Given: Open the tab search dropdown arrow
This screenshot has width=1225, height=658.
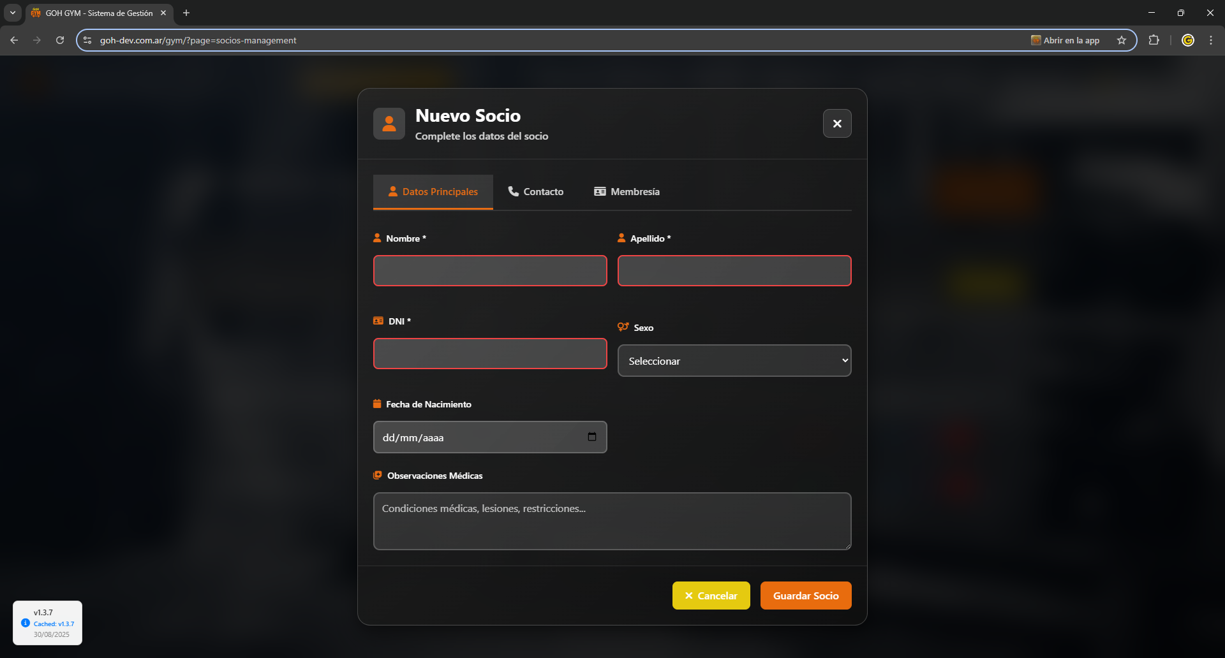Looking at the screenshot, I should 13,13.
